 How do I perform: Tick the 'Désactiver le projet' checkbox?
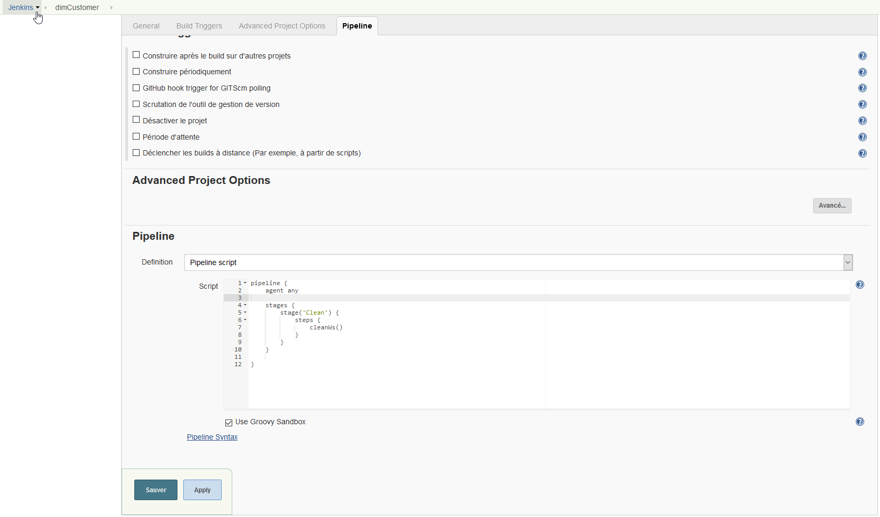pos(136,120)
